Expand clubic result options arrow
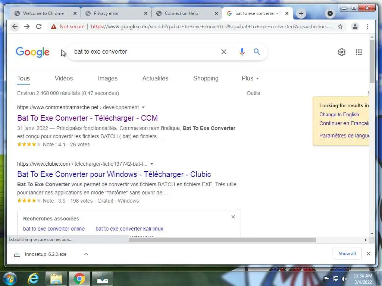The width and height of the screenshot is (382, 286). pyautogui.click(x=152, y=164)
